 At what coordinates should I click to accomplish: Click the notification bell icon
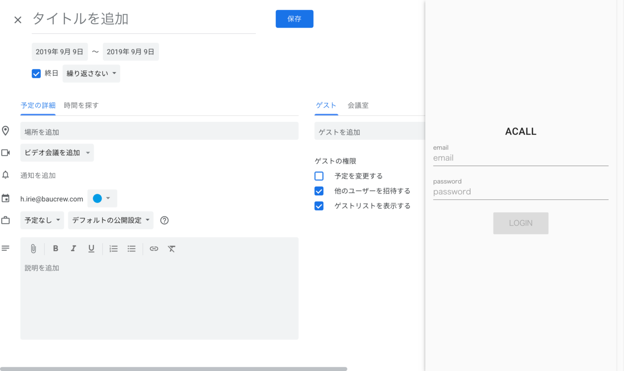pyautogui.click(x=6, y=175)
